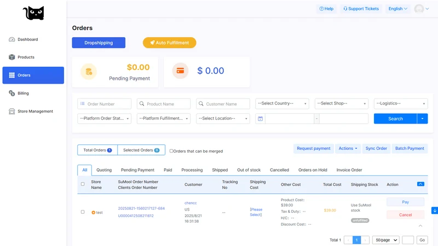The width and height of the screenshot is (438, 246).
Task: Click the row collapse up chevron
Action: tap(420, 226)
